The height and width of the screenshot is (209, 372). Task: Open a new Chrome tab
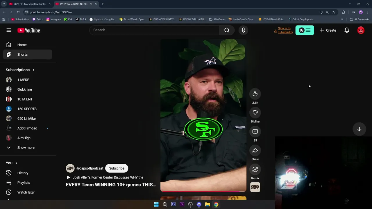click(103, 4)
